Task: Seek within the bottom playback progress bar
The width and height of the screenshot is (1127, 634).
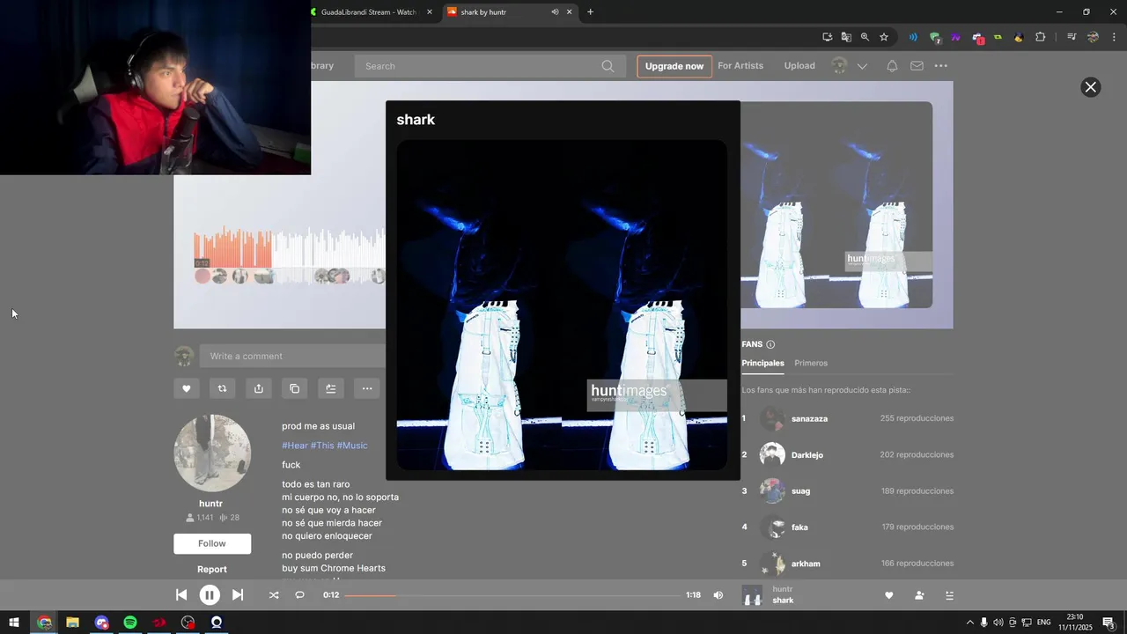Action: tap(512, 595)
